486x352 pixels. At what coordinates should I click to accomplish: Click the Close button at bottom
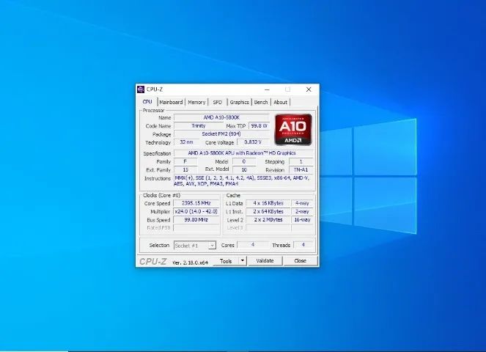[301, 261]
